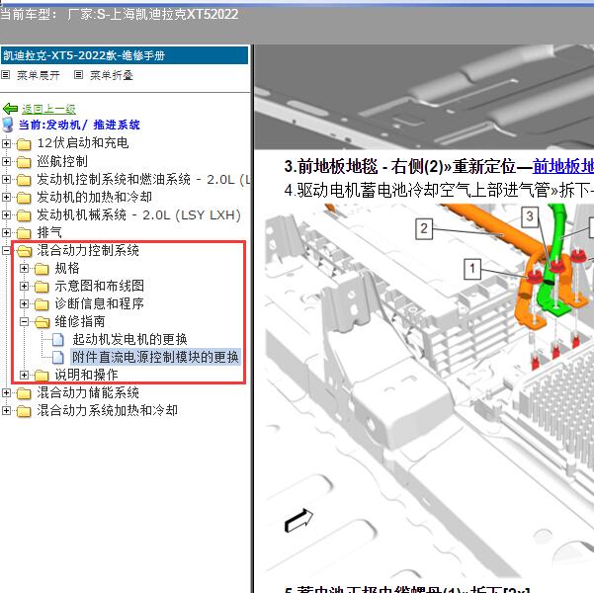This screenshot has width=594, height=593.
Task: Expand the 混合动力系统加热和冷却 node
Action: coord(6,410)
